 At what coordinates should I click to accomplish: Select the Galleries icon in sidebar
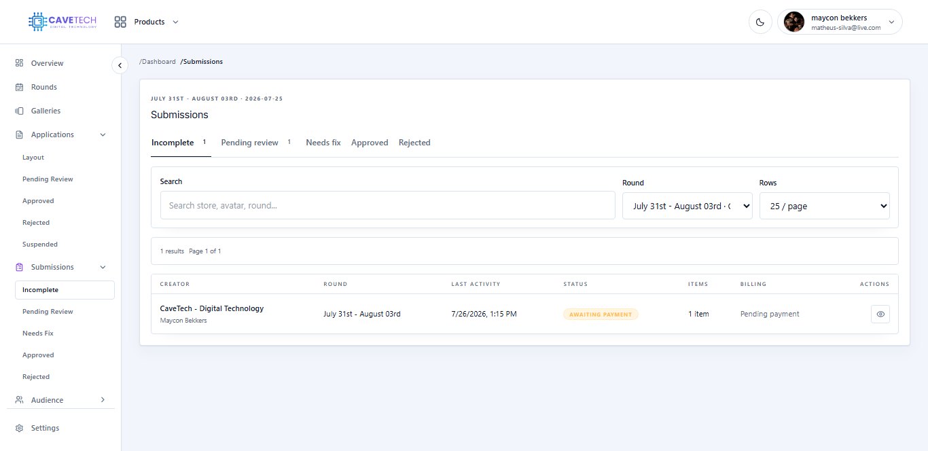point(19,111)
